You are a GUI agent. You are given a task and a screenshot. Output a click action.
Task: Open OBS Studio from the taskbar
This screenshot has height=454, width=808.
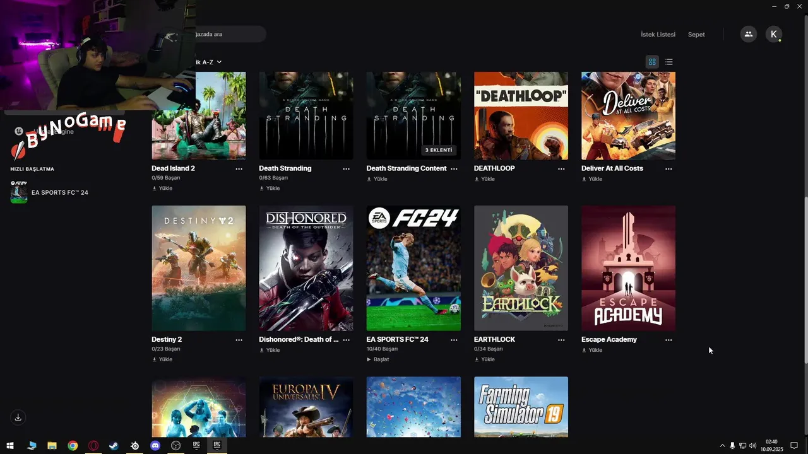coord(176,446)
